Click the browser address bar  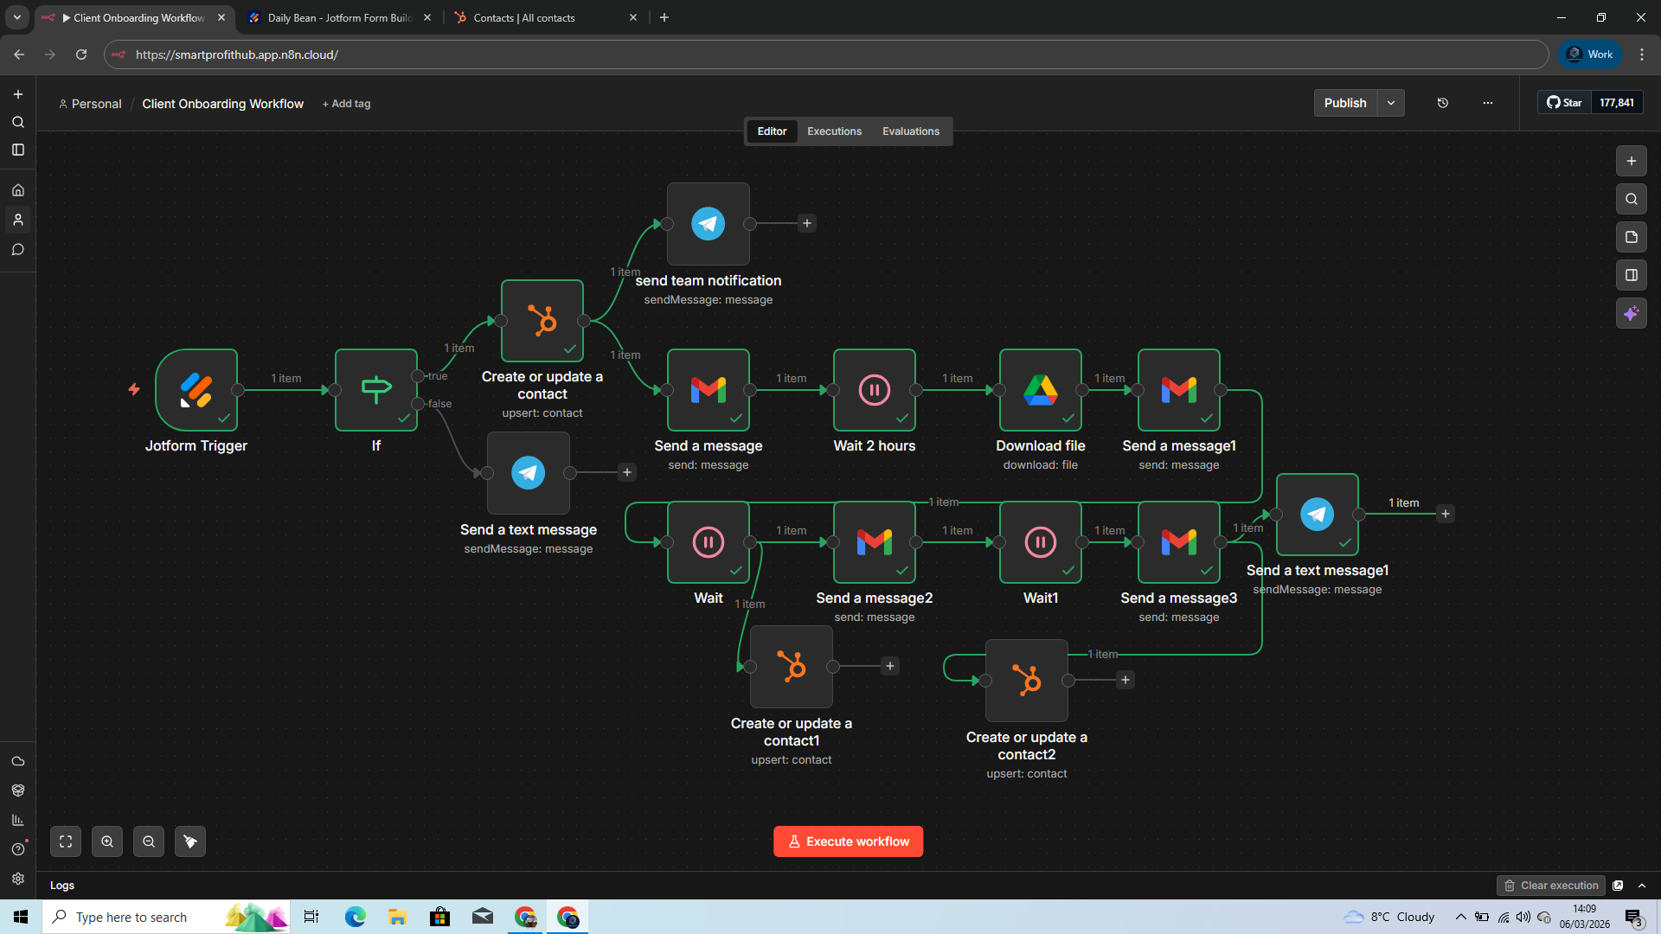519,54
